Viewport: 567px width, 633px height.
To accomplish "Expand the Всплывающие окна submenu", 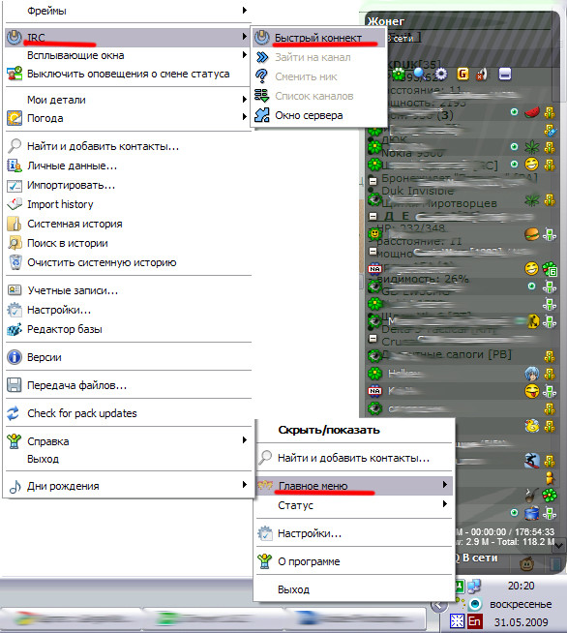I will (x=129, y=55).
